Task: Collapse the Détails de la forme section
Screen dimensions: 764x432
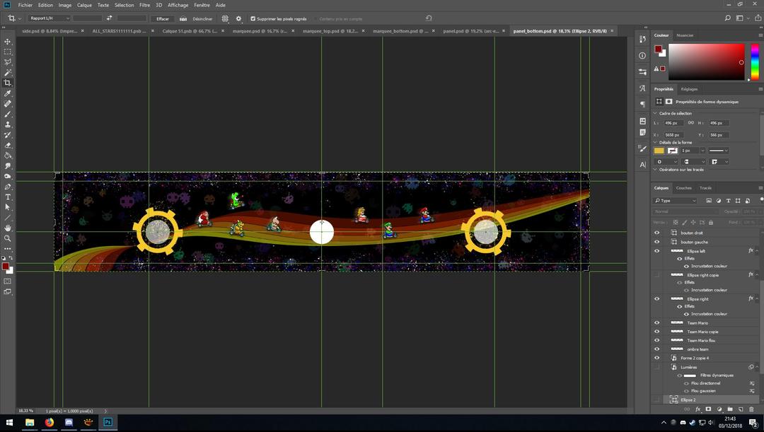Action: pyautogui.click(x=655, y=142)
